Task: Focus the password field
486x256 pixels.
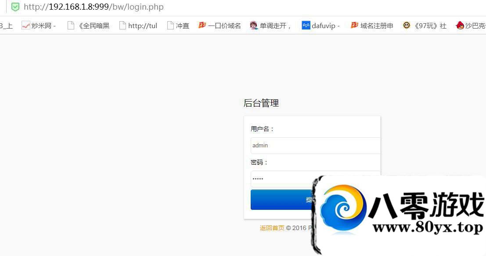Action: 281,179
